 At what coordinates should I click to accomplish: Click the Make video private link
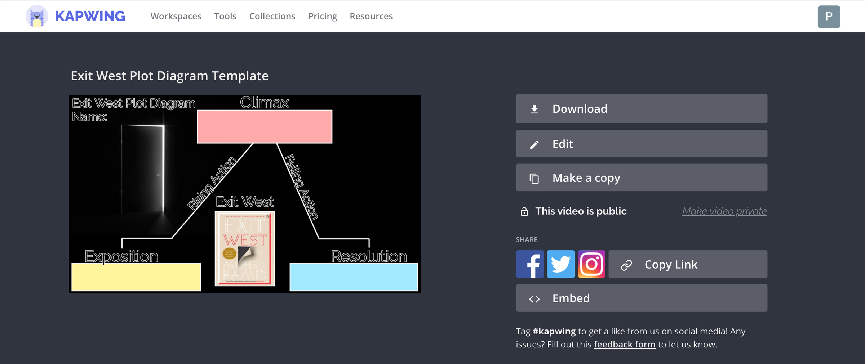(724, 211)
